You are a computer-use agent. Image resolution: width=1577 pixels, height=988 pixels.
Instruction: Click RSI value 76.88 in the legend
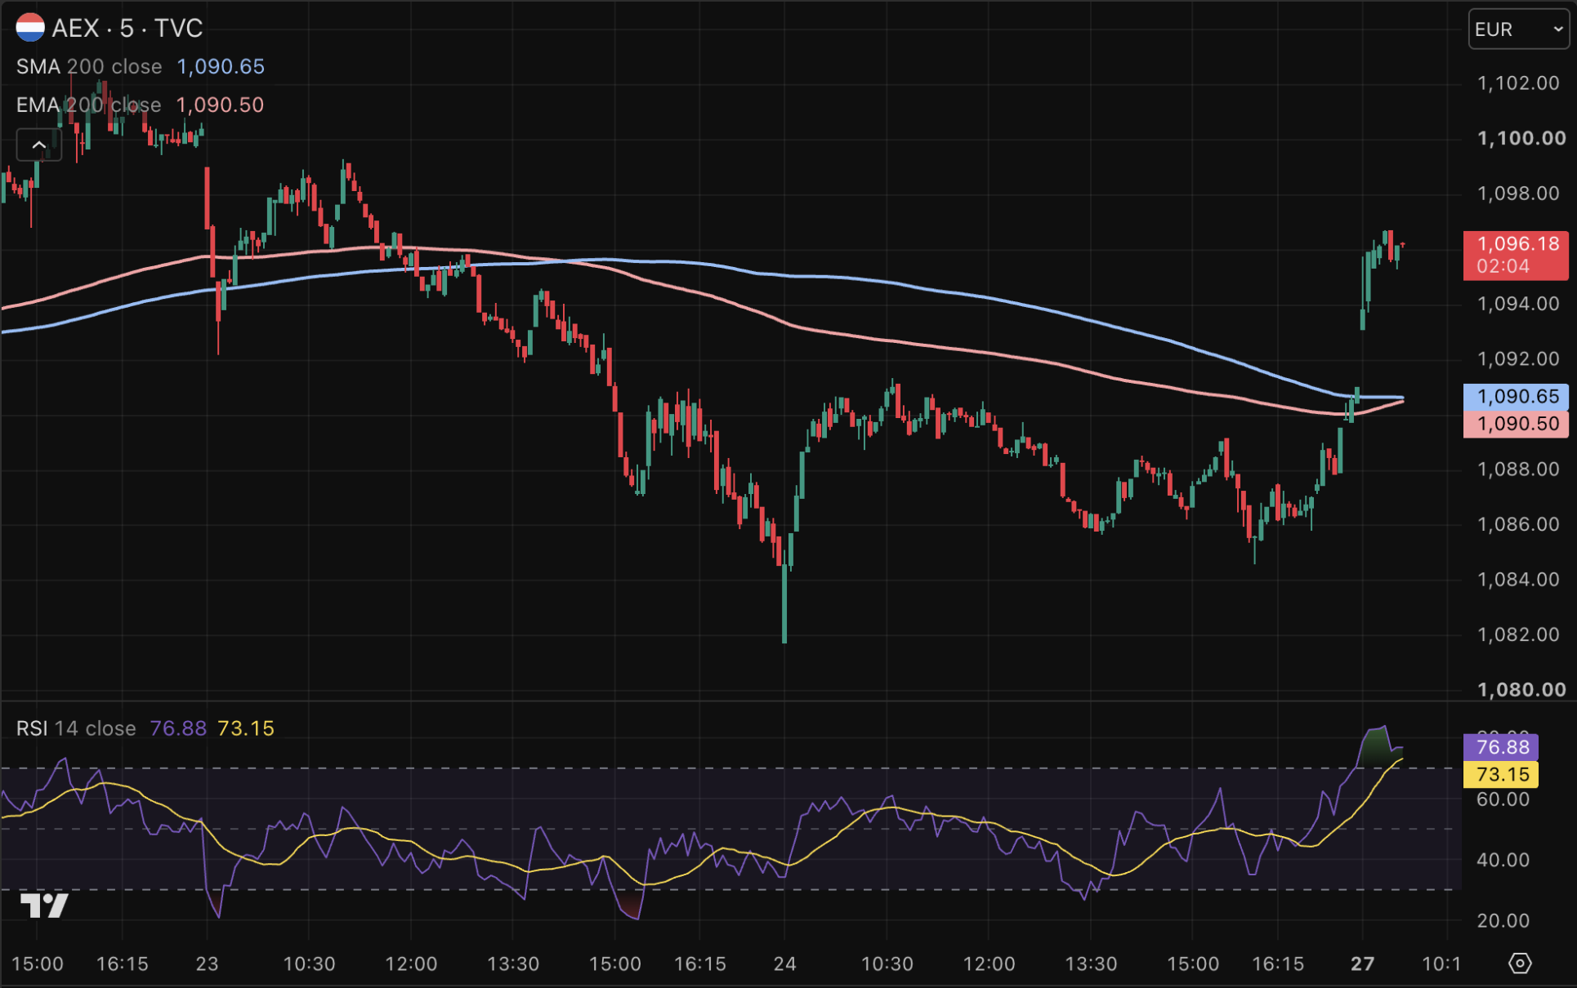click(x=178, y=728)
